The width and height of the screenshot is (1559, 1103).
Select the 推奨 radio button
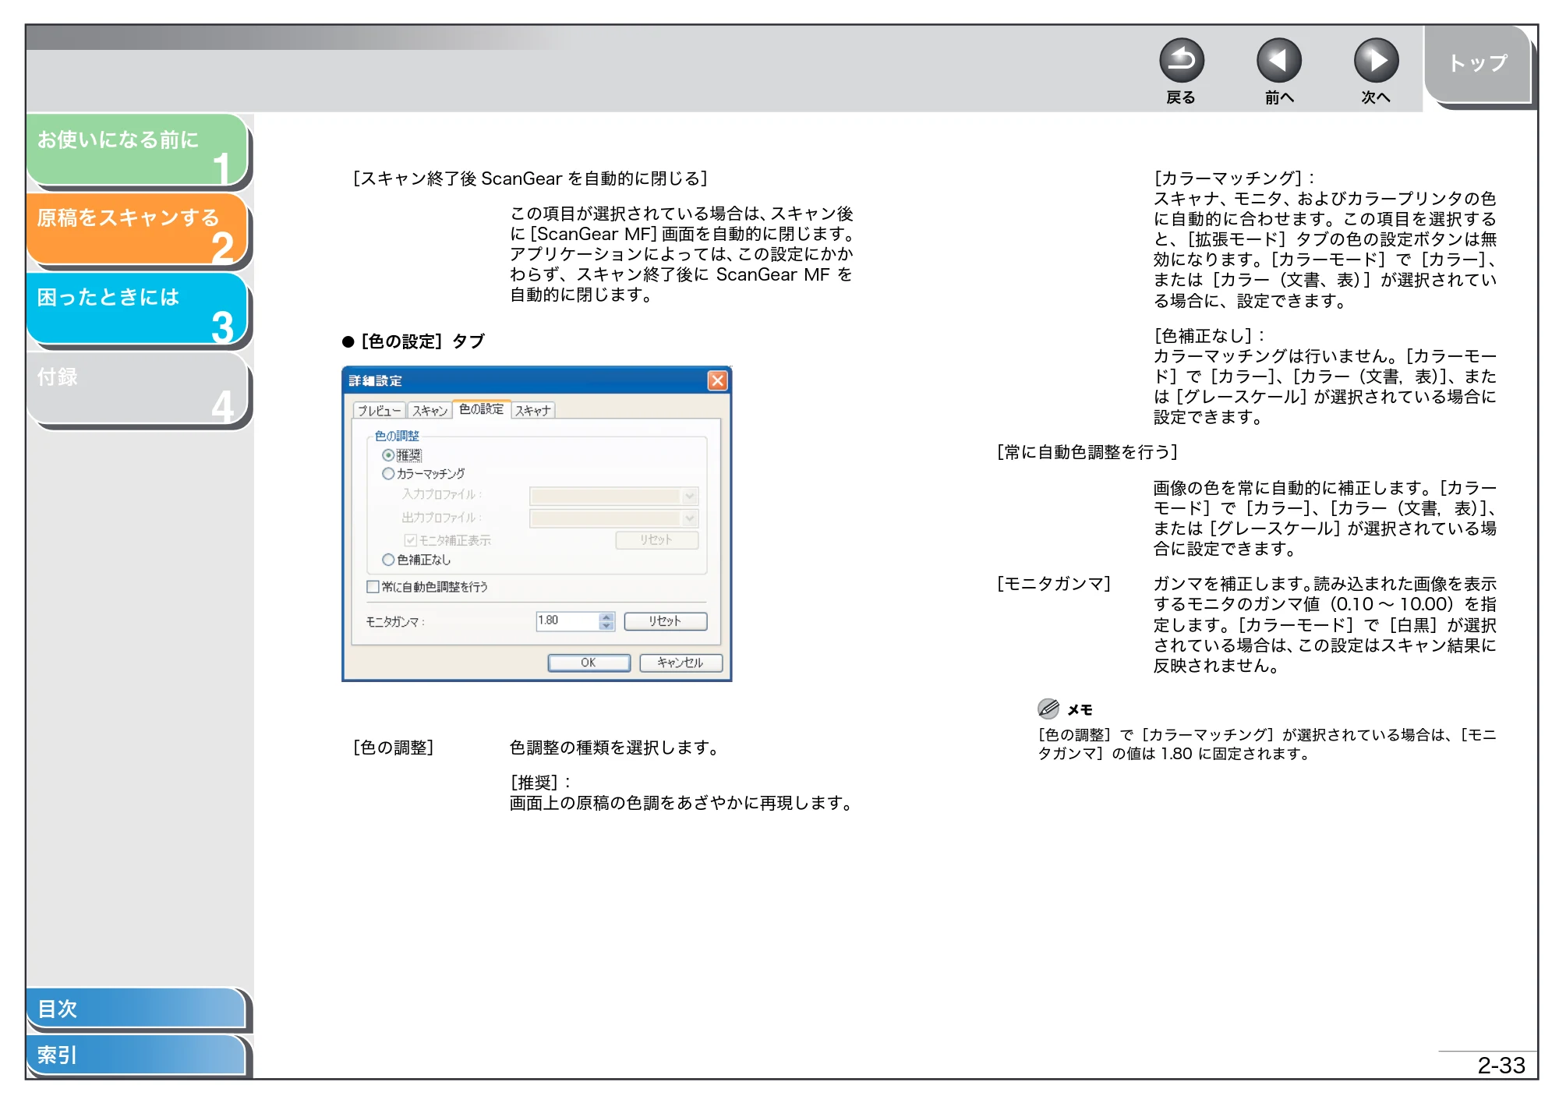tap(387, 455)
